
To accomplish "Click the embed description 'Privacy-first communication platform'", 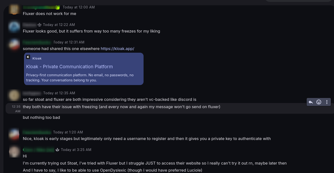I will pos(80,78).
